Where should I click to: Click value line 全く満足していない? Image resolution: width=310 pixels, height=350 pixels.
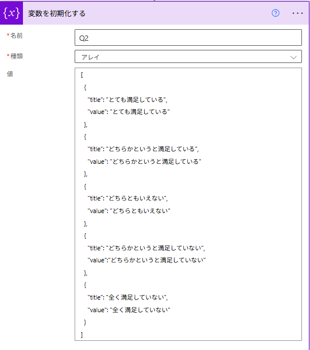(129, 310)
